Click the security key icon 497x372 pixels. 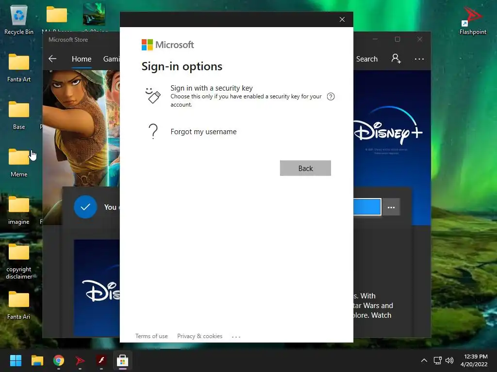click(x=153, y=95)
